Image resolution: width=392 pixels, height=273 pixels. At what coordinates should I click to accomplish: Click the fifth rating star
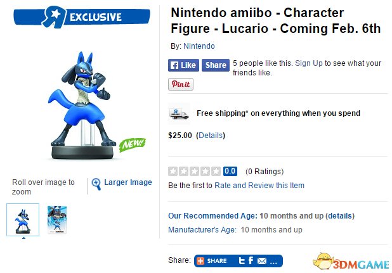(215, 171)
